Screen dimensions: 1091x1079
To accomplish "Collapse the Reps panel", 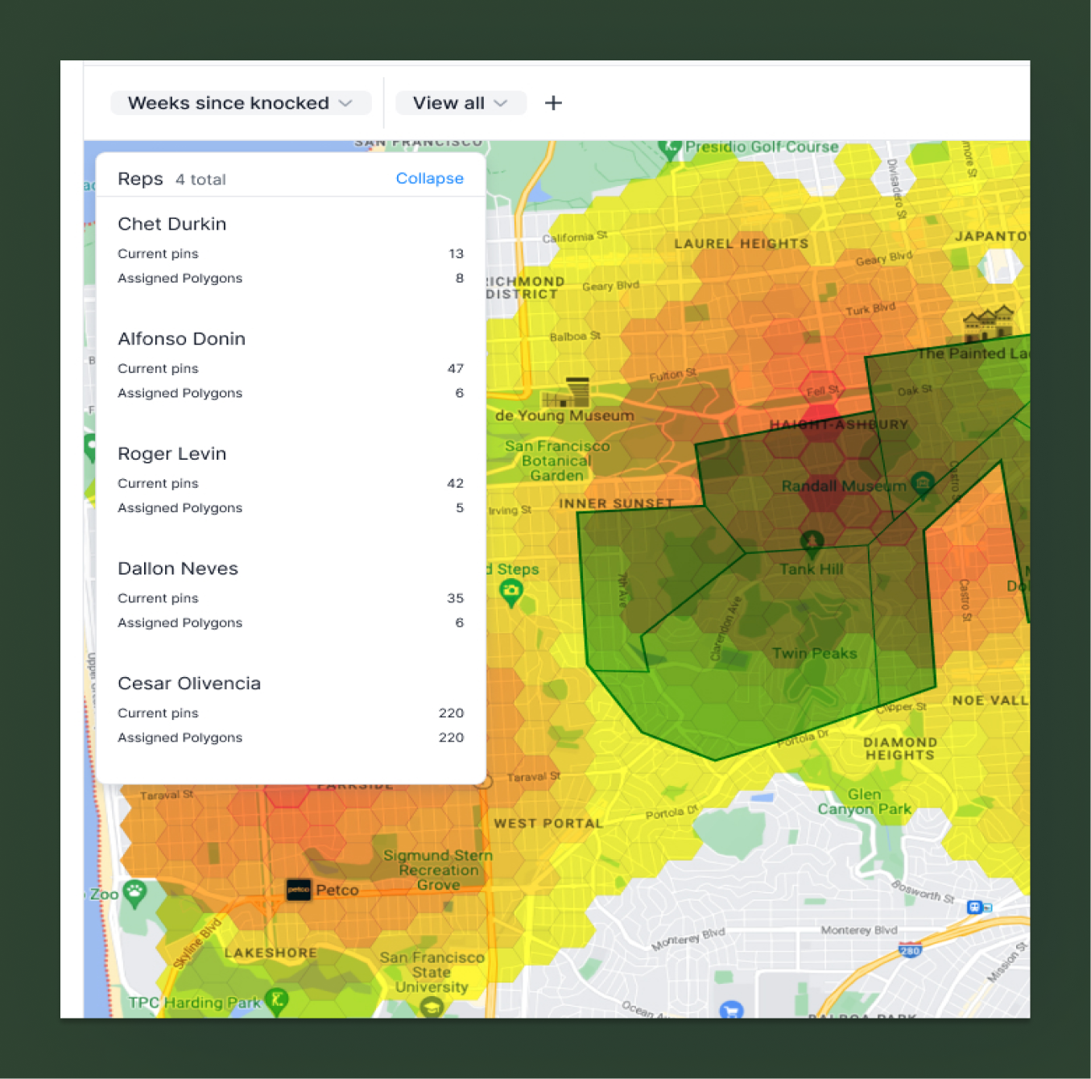I will (x=429, y=179).
